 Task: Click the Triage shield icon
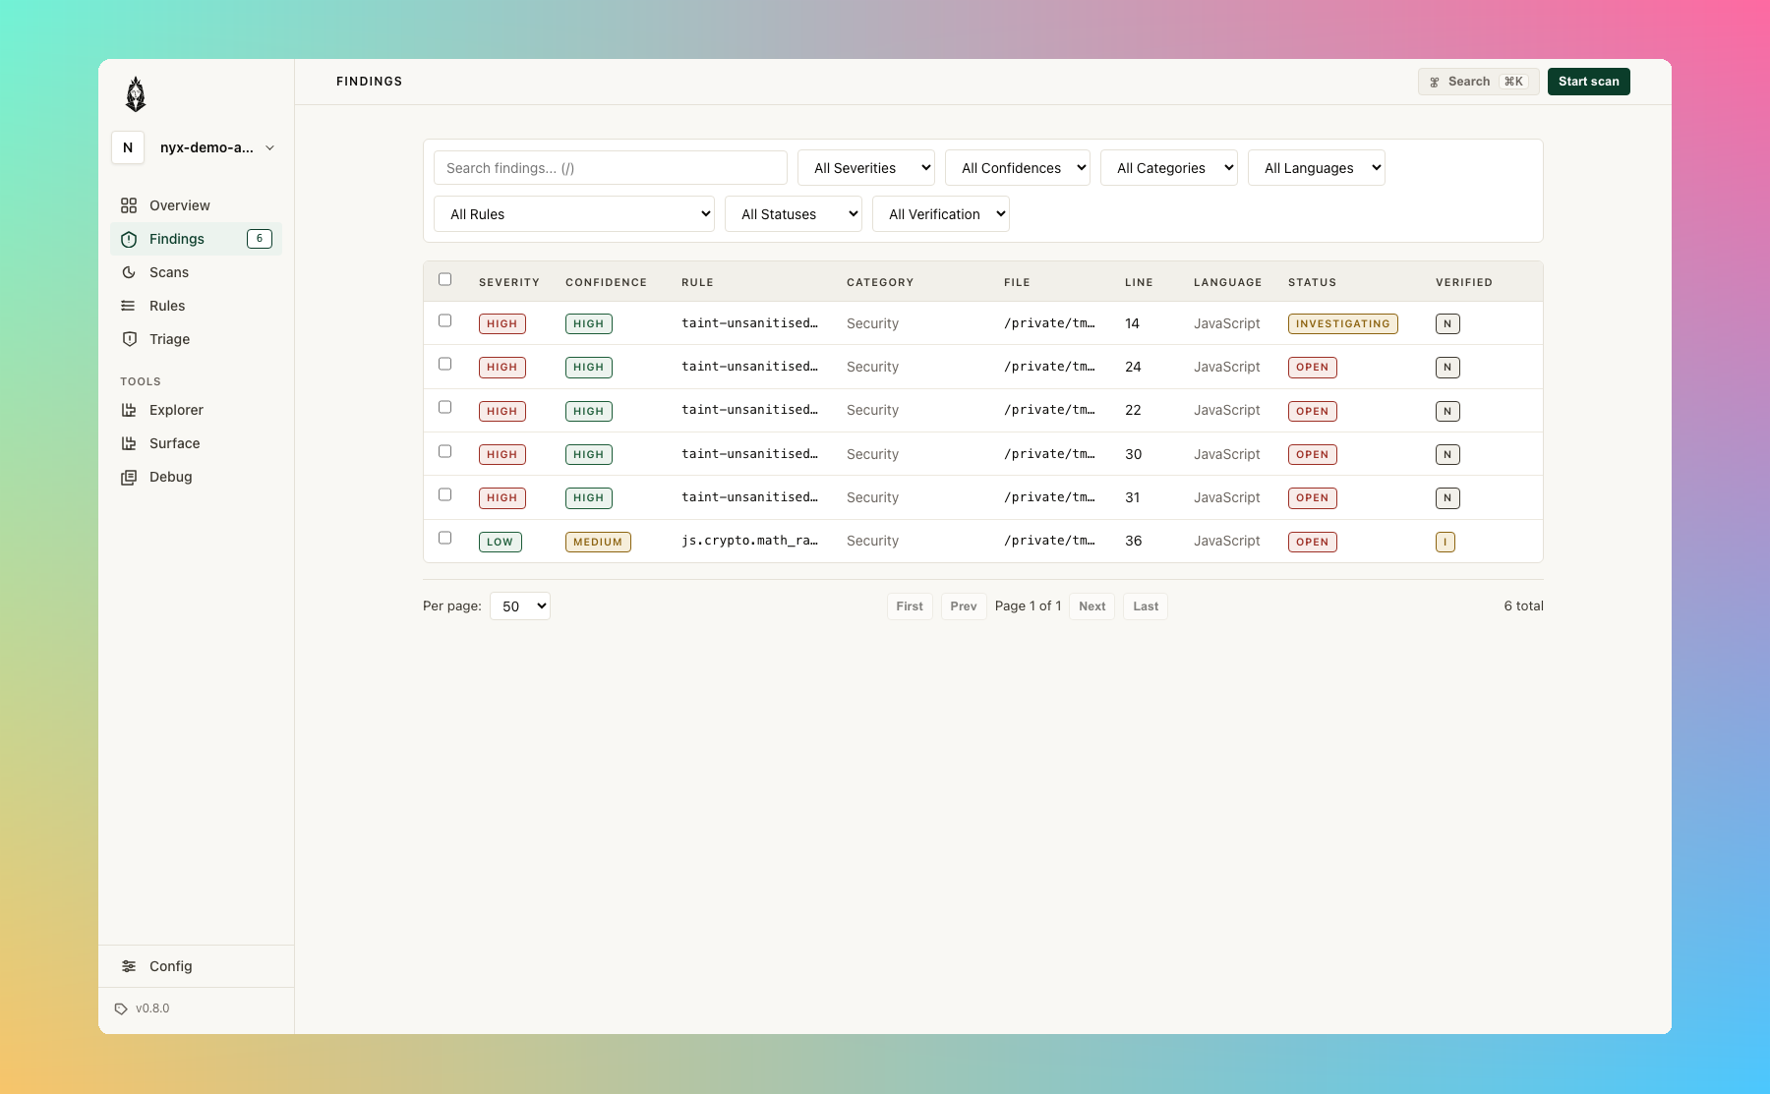pos(129,339)
